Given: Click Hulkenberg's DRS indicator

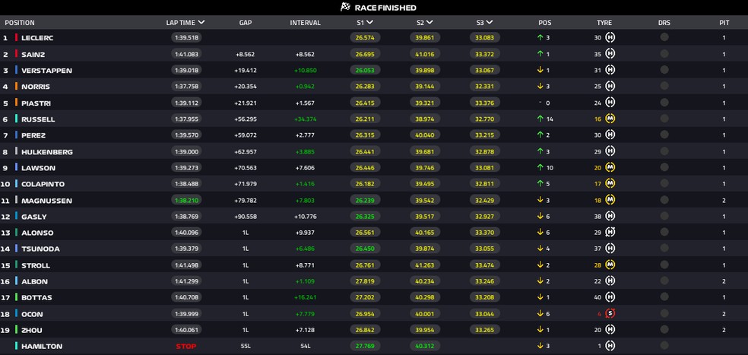Looking at the screenshot, I should [x=664, y=151].
